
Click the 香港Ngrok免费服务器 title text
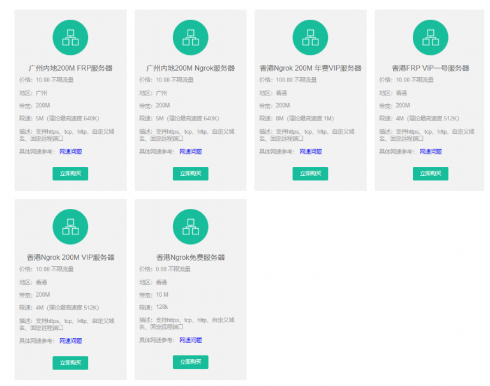coord(190,257)
